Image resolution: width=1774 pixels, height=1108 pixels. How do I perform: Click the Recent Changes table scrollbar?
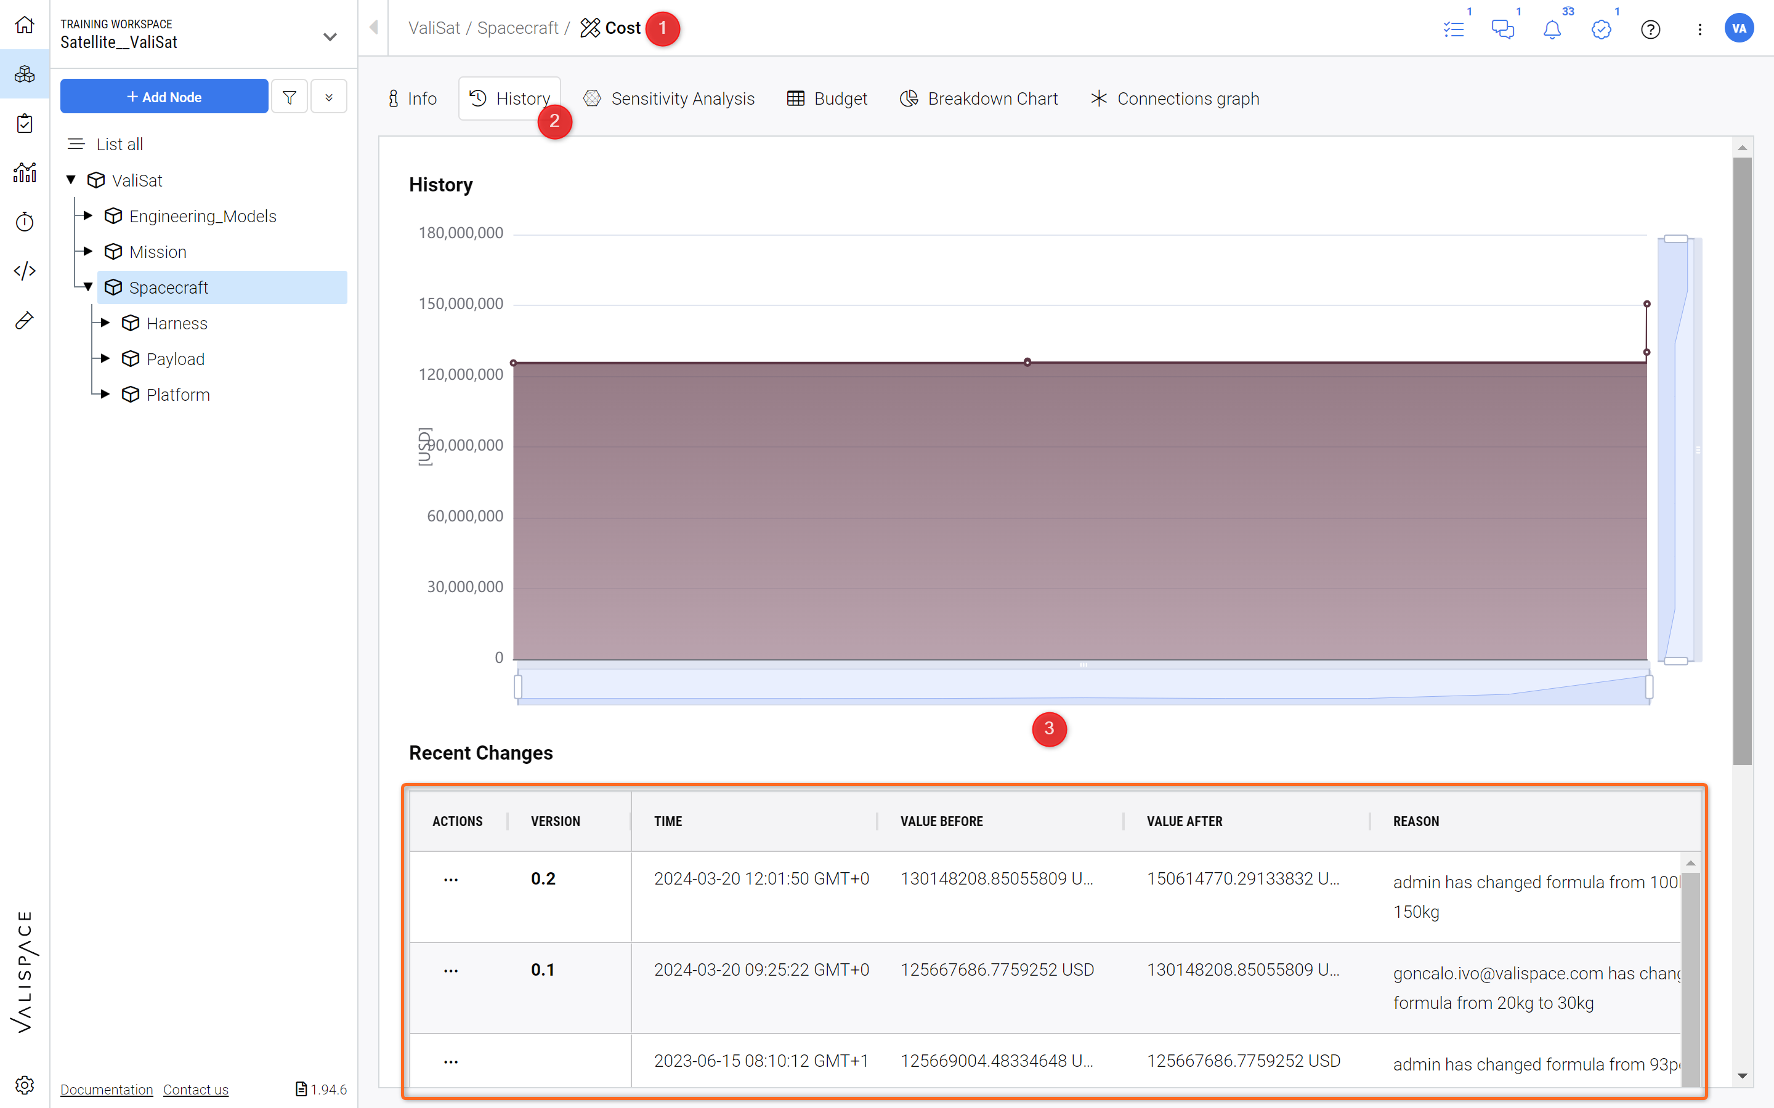coord(1690,979)
